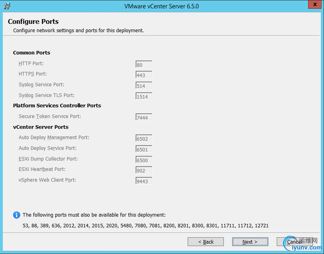Focus the Syslog Service TLS Port field

click(144, 96)
